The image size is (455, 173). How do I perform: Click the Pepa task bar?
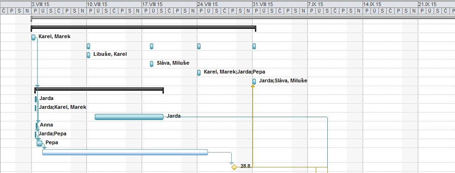39,143
